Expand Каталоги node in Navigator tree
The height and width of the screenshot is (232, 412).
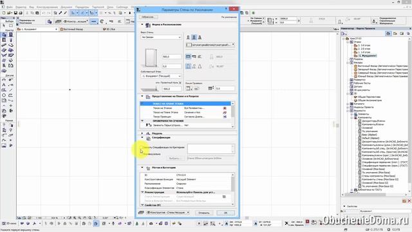tap(348, 104)
